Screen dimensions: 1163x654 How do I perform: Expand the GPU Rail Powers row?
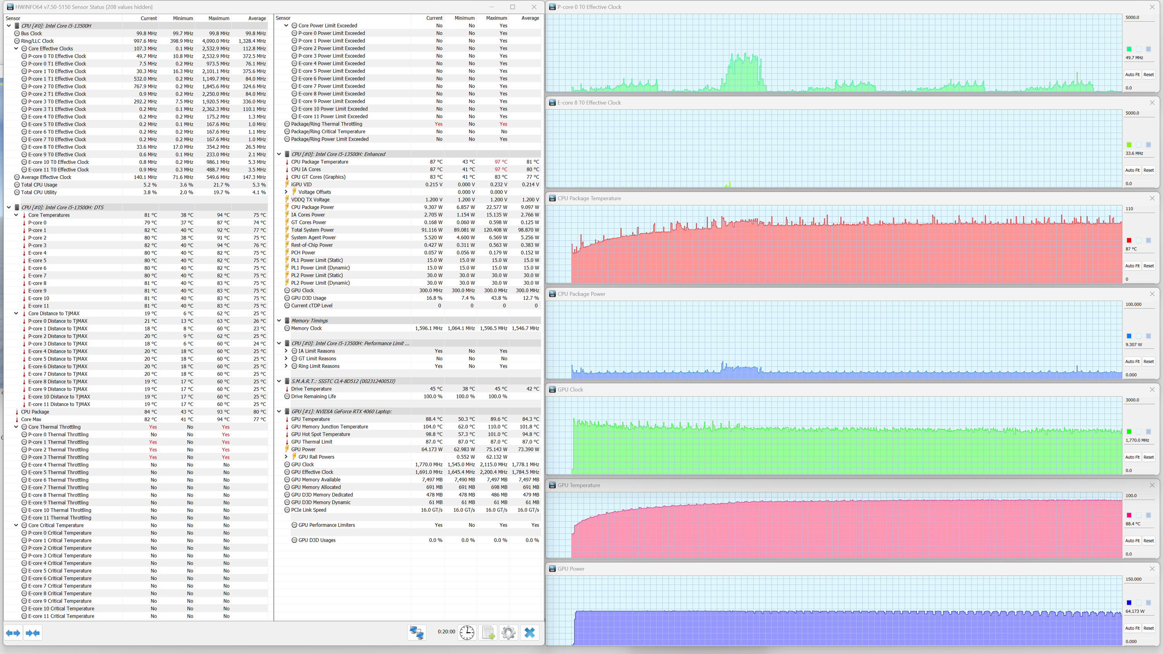[x=286, y=457]
